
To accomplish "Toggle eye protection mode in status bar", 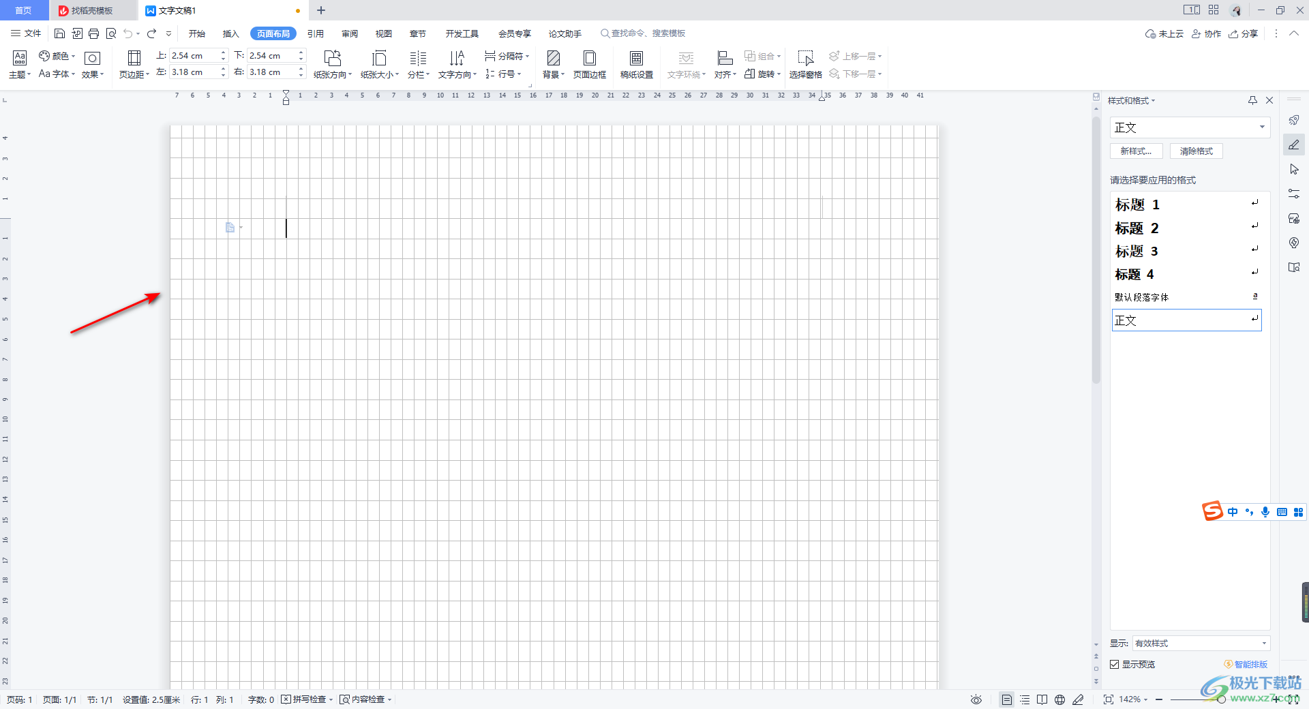I will (x=976, y=699).
